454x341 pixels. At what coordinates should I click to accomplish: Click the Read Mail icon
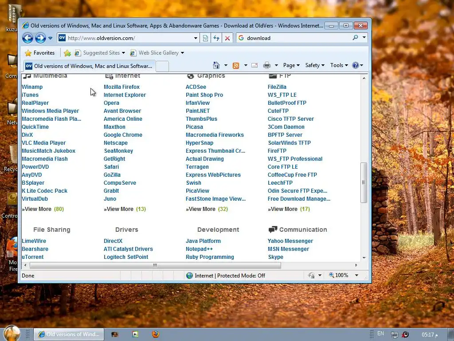tap(254, 65)
